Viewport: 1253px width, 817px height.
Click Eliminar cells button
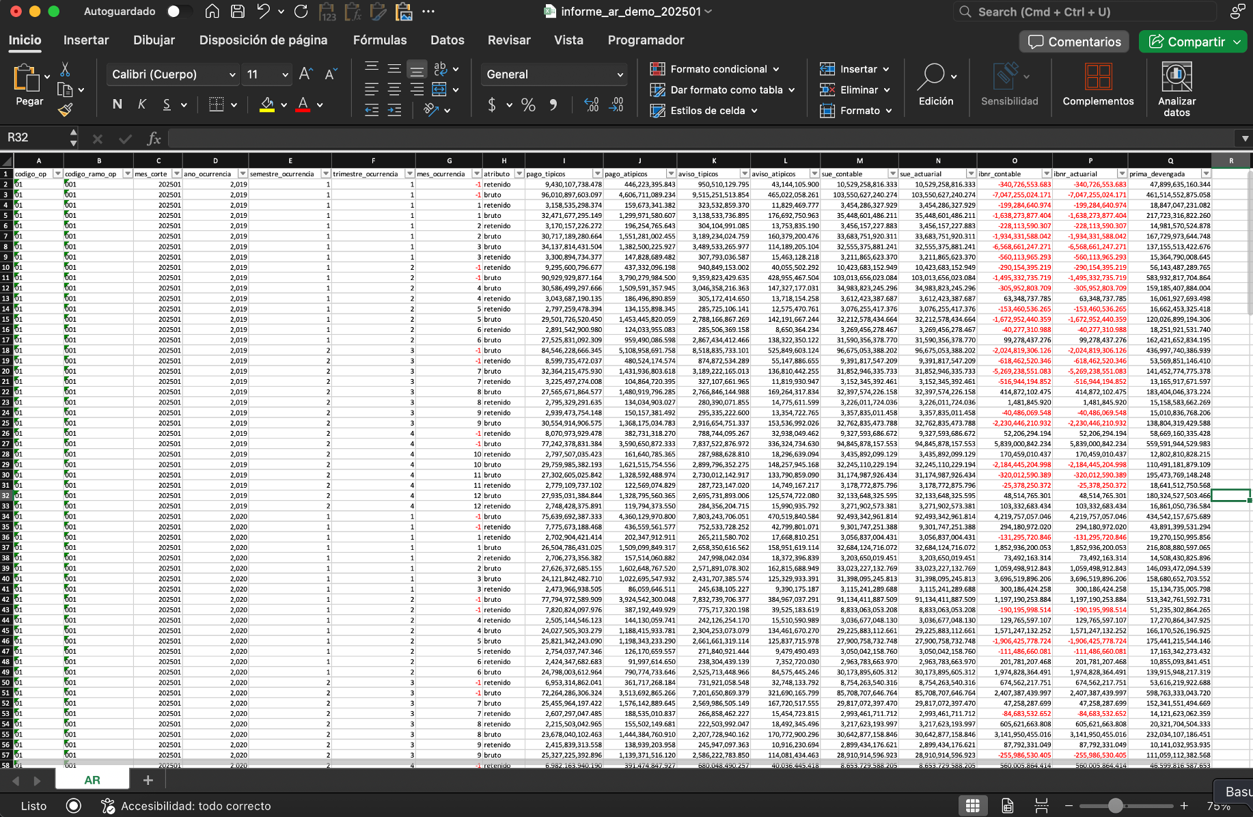855,89
